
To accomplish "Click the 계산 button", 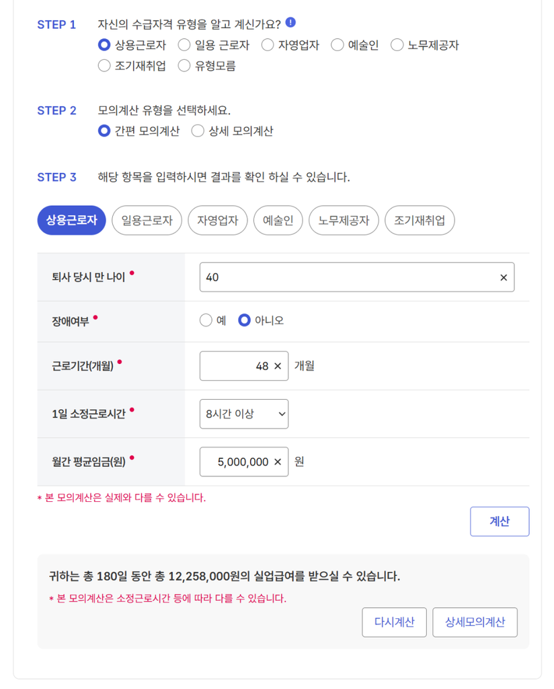I will pos(500,521).
